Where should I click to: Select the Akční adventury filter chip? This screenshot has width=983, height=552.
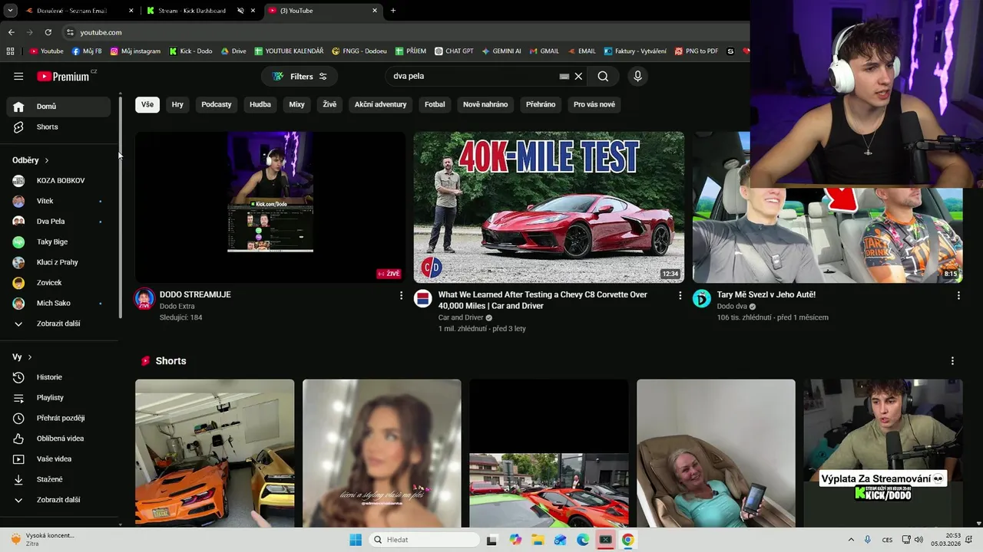[380, 104]
